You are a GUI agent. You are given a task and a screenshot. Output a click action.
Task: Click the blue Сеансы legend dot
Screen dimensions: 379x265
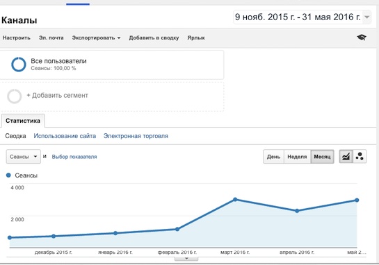8,176
